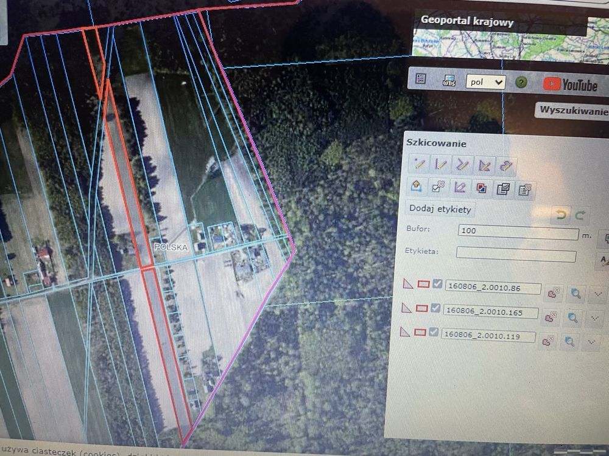Screen dimensions: 609x456
Task: Toggle checkbox for sketch 160806_2.0010.119
Action: pos(434,332)
